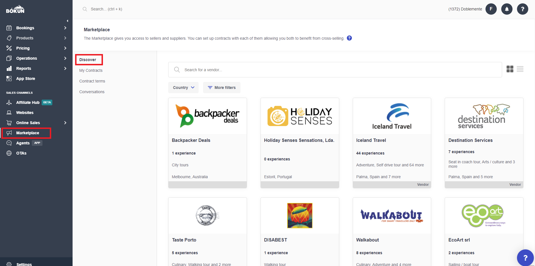Viewport: 535px width, 266px height.
Task: Click the Reports bar chart icon
Action: click(x=9, y=68)
